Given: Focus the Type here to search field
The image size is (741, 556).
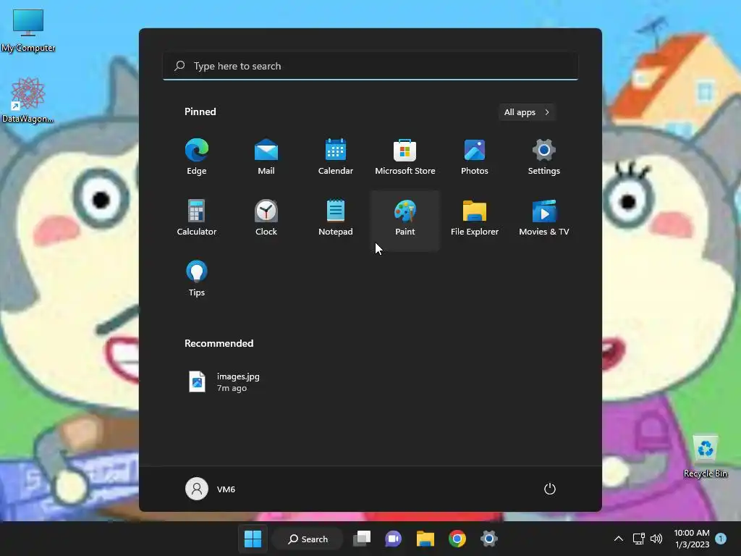Looking at the screenshot, I should pyautogui.click(x=370, y=66).
